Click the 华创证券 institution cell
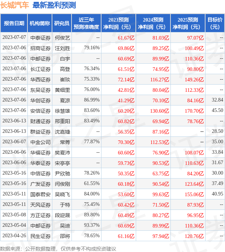 (x=40, y=100)
